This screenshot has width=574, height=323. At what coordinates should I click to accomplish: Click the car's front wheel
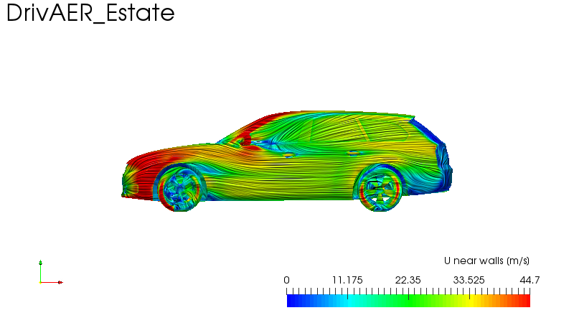click(181, 189)
